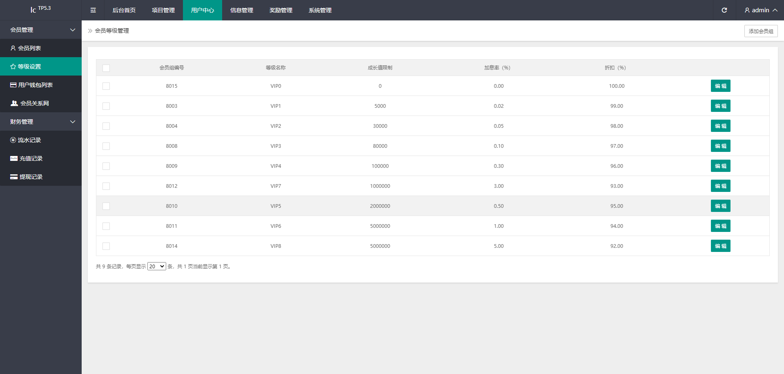
Task: Switch to 项目管理 top menu
Action: click(163, 10)
